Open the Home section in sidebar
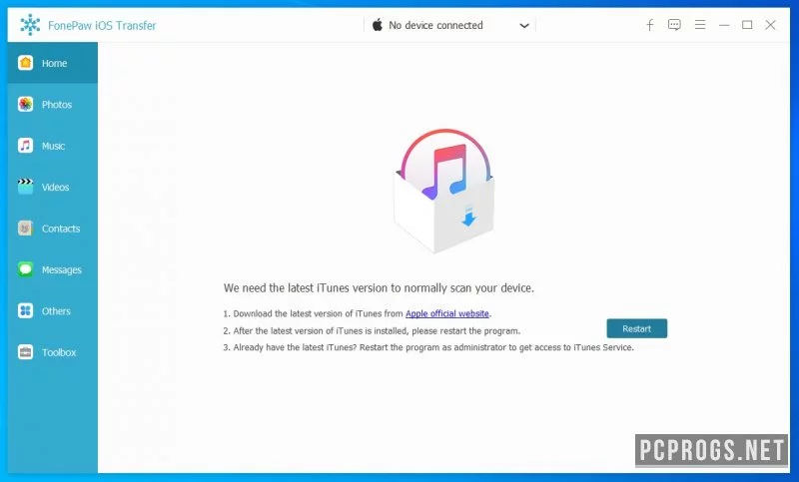 coord(53,63)
